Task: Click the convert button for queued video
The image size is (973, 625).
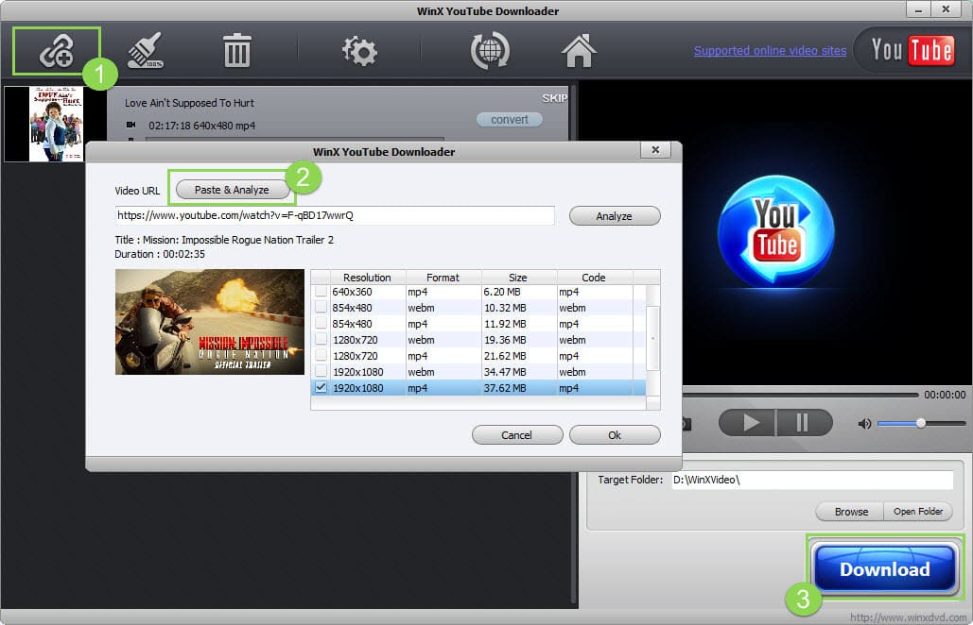Action: pyautogui.click(x=510, y=120)
